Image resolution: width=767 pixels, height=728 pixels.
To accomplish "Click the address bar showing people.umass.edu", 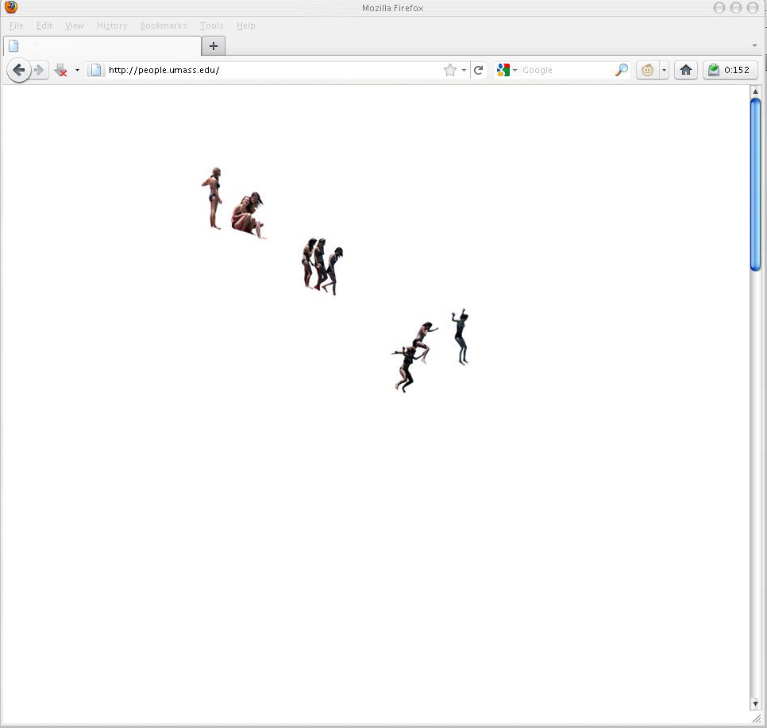I will [x=274, y=70].
